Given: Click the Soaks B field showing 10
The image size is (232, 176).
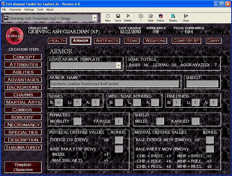Looking at the screenshot, I should tap(58, 102).
